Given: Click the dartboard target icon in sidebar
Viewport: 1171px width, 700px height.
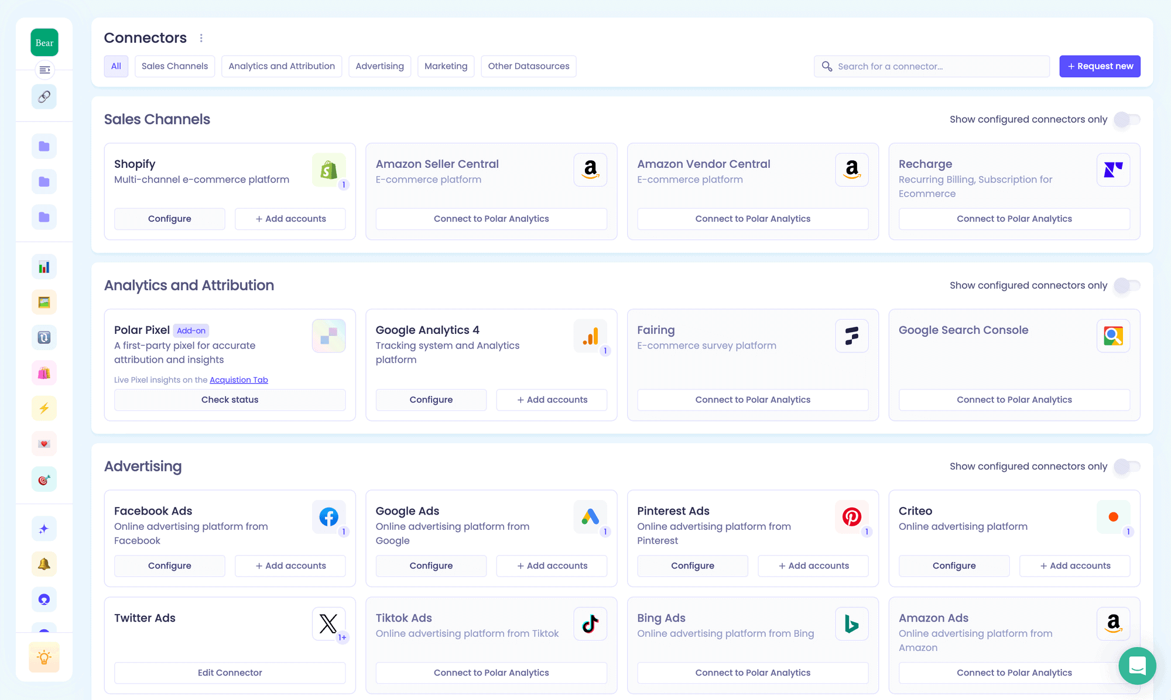Looking at the screenshot, I should (x=44, y=479).
